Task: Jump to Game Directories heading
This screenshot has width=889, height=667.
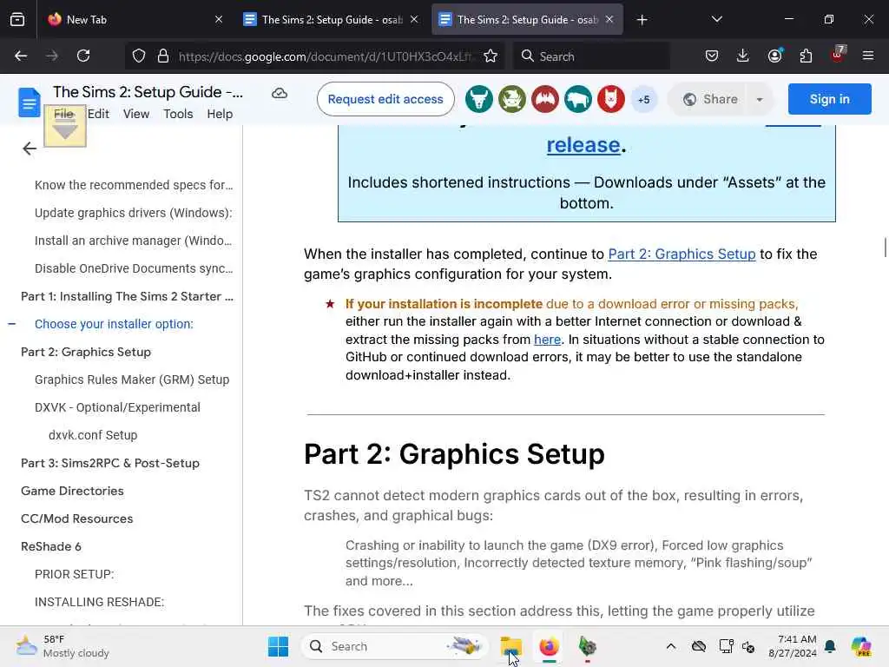Action: [72, 491]
